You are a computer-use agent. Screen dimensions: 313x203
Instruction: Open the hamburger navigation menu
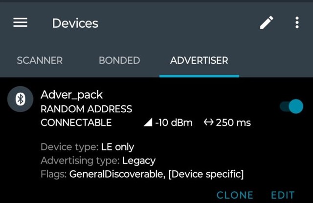[x=20, y=22]
